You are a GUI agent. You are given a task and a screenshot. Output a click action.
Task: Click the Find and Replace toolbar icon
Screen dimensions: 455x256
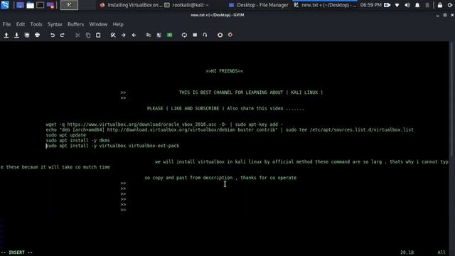[x=113, y=35]
